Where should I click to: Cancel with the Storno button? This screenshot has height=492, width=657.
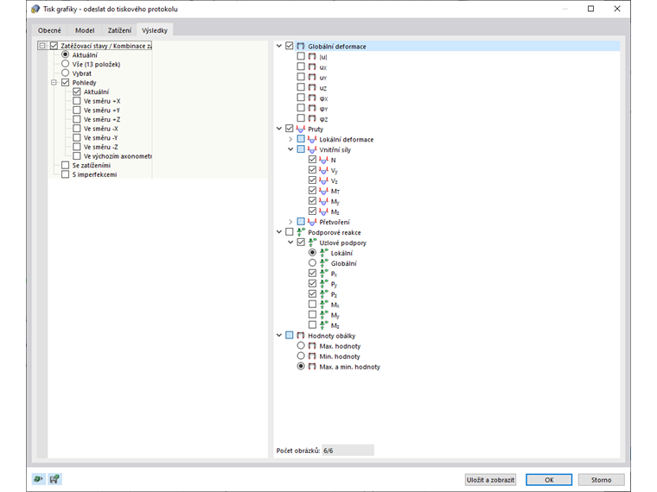click(x=602, y=479)
